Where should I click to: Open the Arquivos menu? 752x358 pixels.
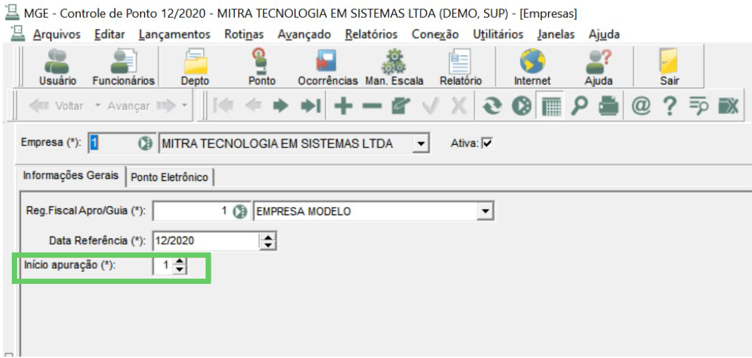point(56,35)
